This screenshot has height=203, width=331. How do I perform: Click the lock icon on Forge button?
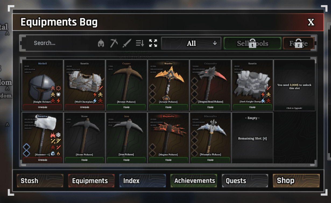(x=298, y=43)
